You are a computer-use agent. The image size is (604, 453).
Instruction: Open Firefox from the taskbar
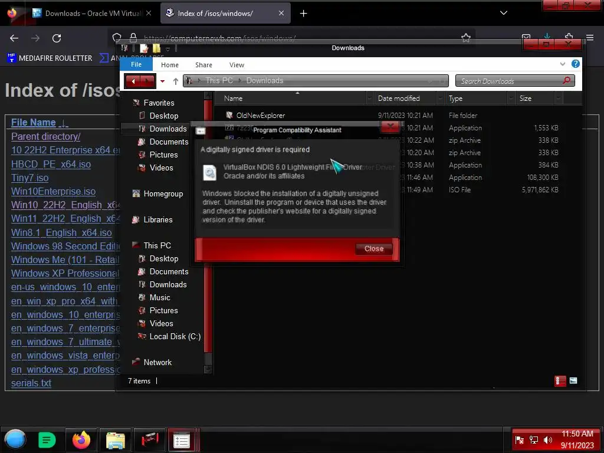81,440
